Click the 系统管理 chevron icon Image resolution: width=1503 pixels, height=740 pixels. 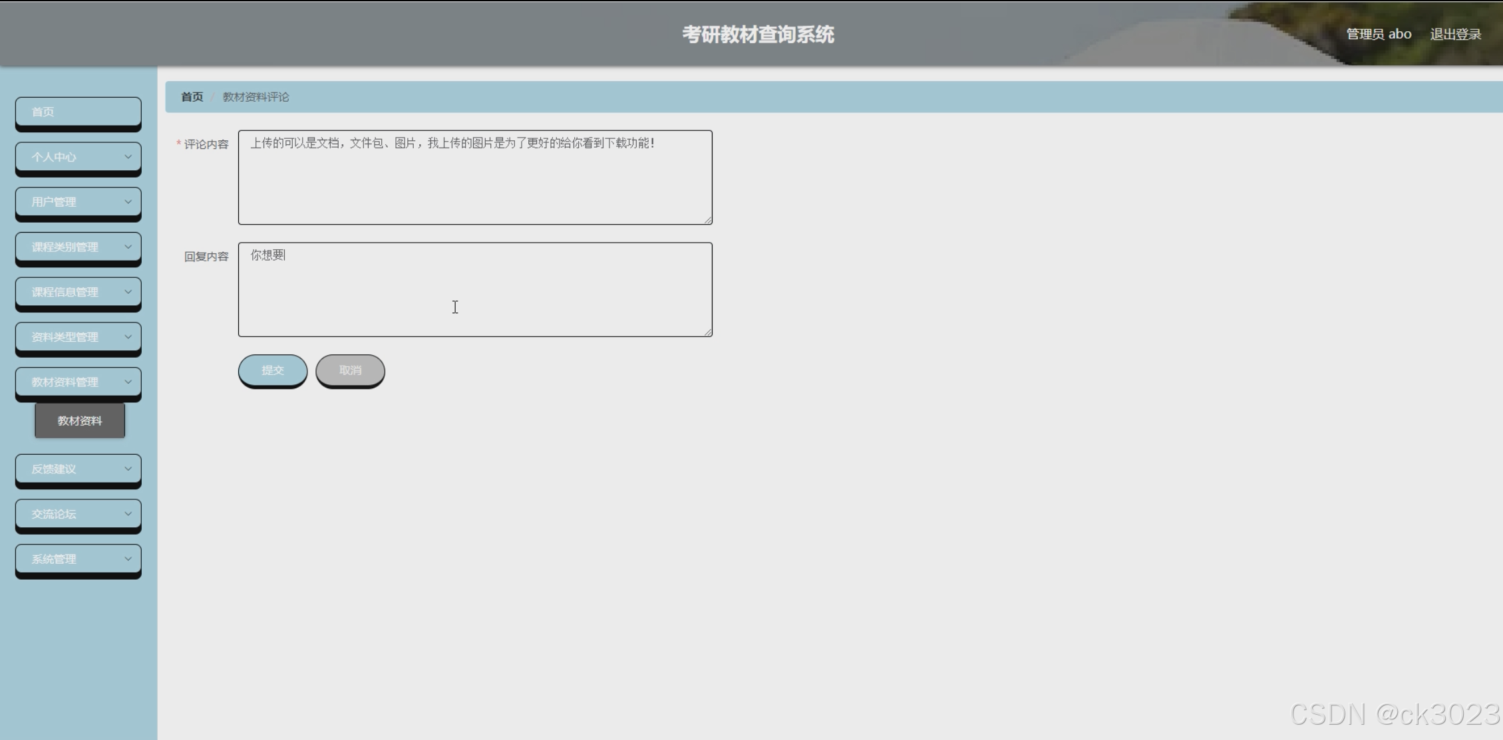click(128, 559)
